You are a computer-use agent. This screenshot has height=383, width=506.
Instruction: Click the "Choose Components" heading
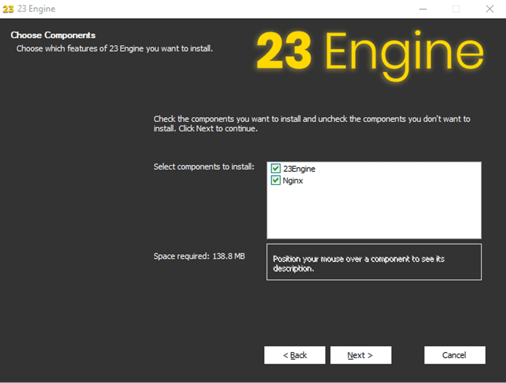[53, 35]
